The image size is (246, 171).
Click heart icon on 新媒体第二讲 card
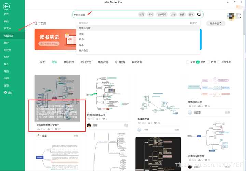pyautogui.click(x=206, y=106)
